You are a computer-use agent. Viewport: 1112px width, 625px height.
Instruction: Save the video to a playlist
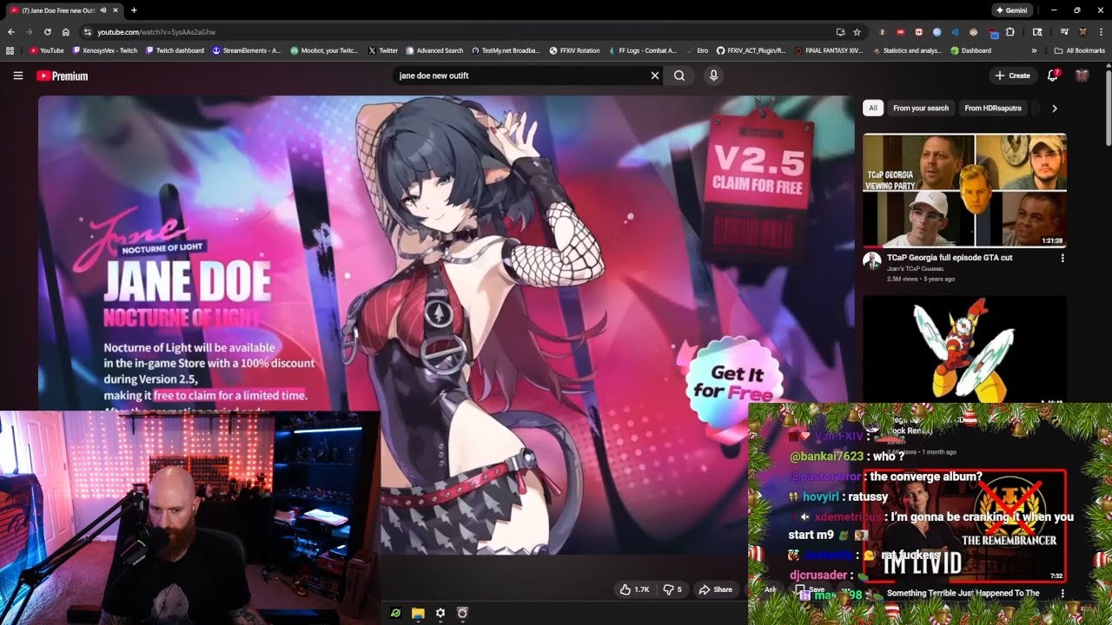811,589
